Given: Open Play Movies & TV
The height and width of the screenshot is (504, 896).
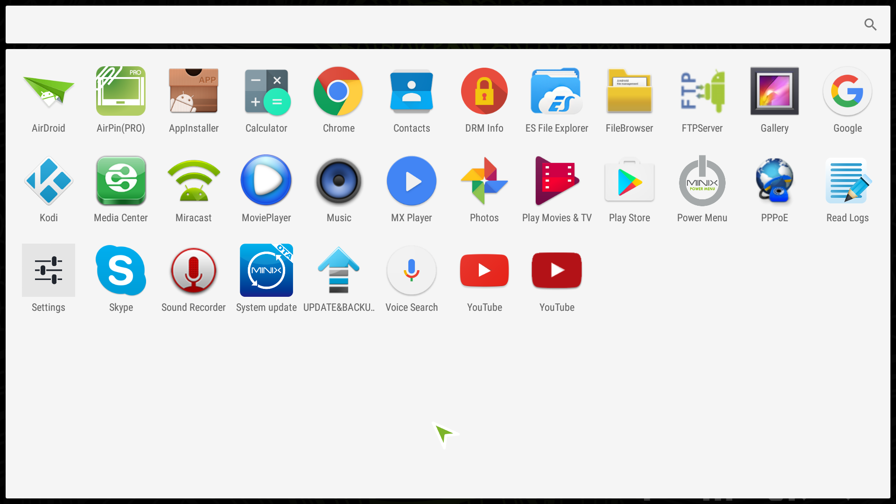Looking at the screenshot, I should pyautogui.click(x=557, y=181).
